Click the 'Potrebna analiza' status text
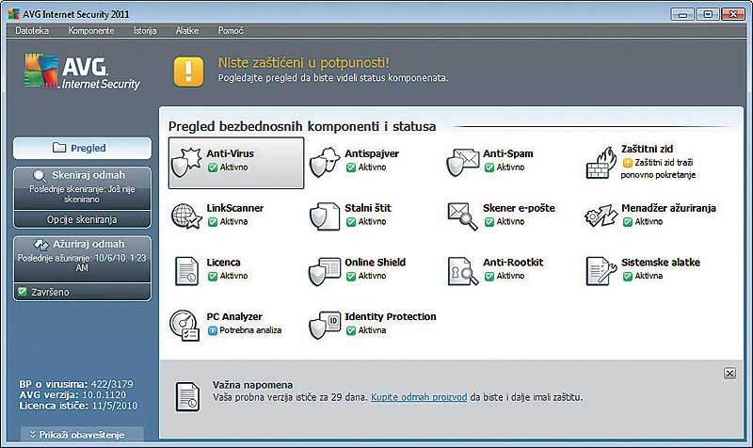The width and height of the screenshot is (753, 448). (250, 330)
